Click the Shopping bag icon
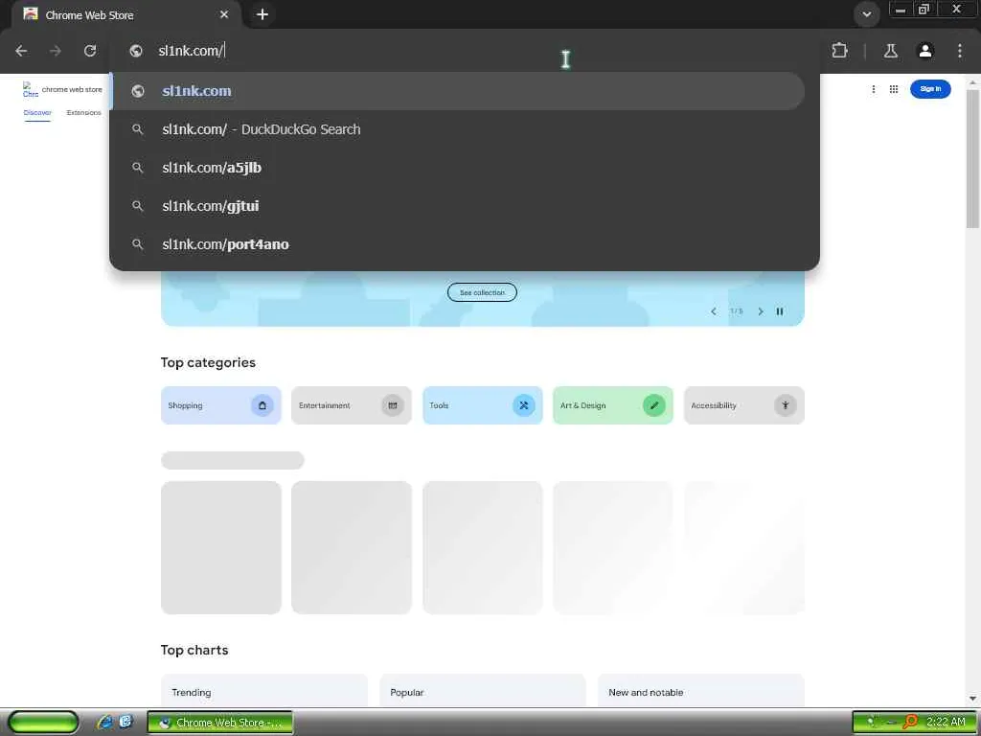 pyautogui.click(x=262, y=405)
